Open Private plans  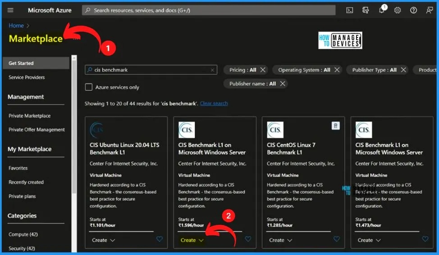(22, 196)
